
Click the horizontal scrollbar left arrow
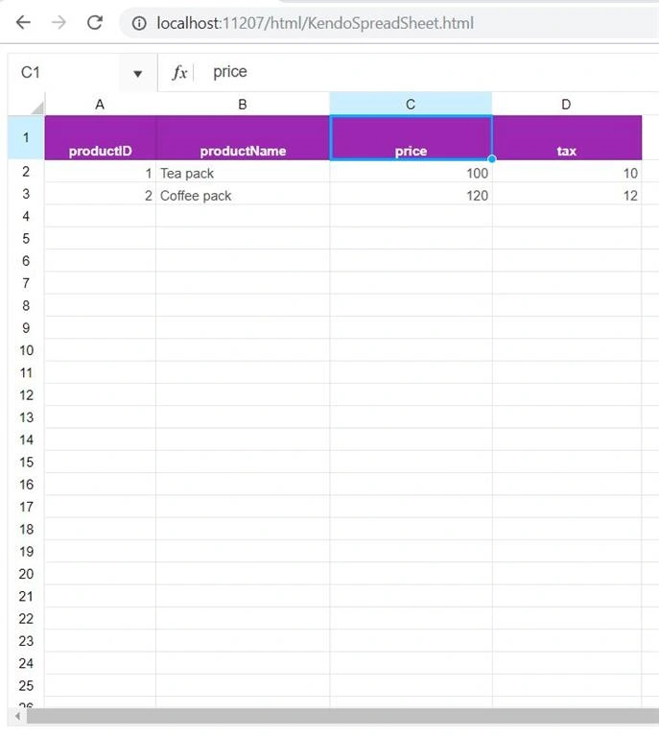pyautogui.click(x=17, y=716)
